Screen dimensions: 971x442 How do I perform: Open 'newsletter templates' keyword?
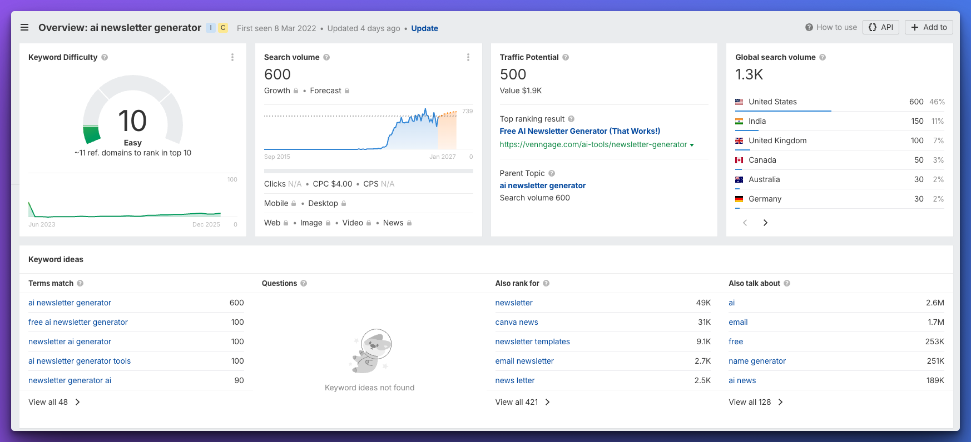(x=533, y=341)
